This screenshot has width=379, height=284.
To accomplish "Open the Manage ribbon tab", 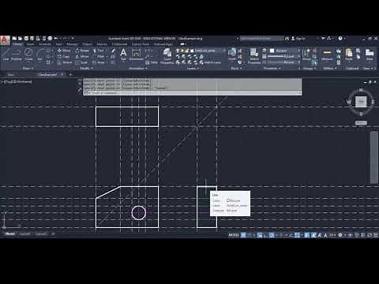I will 72,44.
